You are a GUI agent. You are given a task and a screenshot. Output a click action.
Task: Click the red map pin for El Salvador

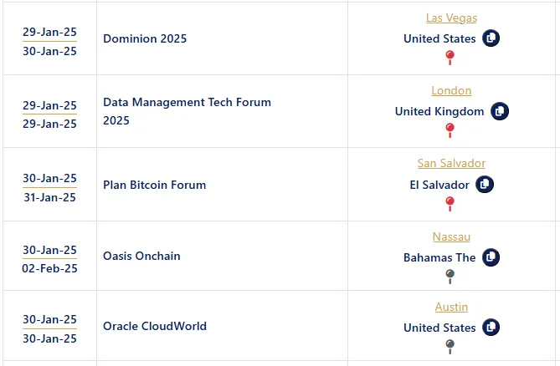click(x=450, y=202)
